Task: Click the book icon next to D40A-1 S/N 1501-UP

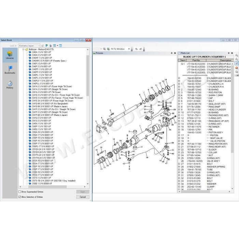Action: [x=30, y=52]
